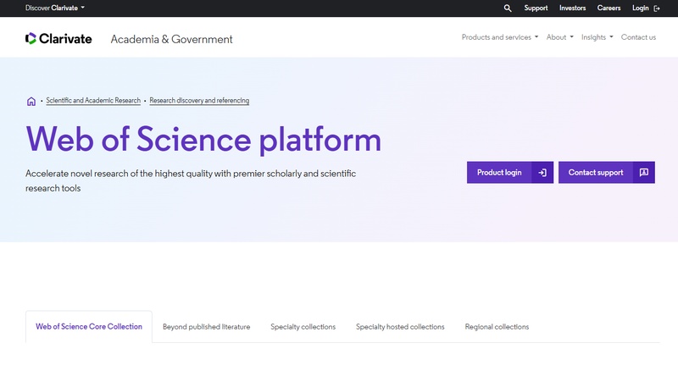The image size is (678, 382).
Task: Click the Login arrow icon
Action: [x=657, y=8]
